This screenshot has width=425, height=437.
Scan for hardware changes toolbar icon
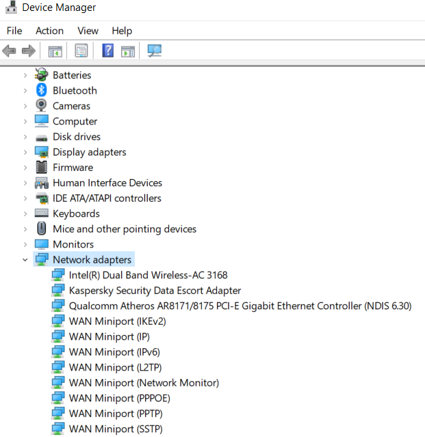(155, 51)
